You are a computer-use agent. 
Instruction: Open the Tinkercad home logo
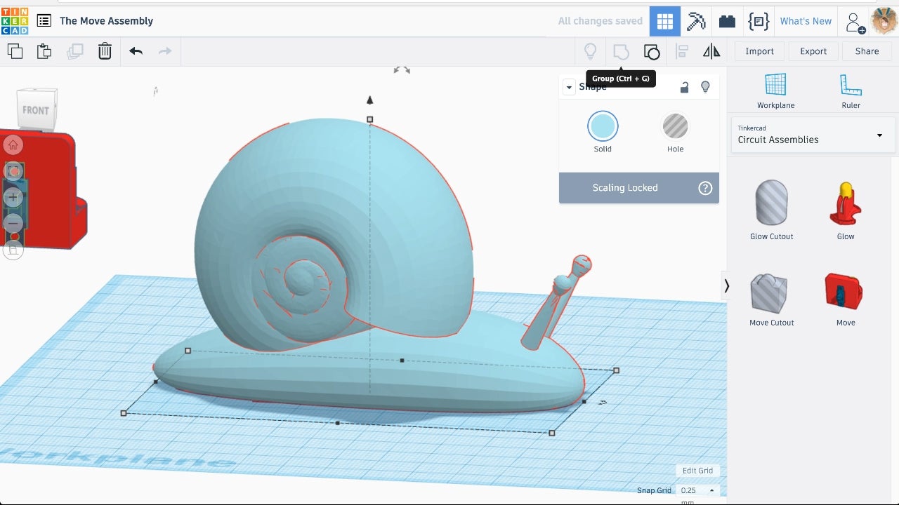[15, 21]
